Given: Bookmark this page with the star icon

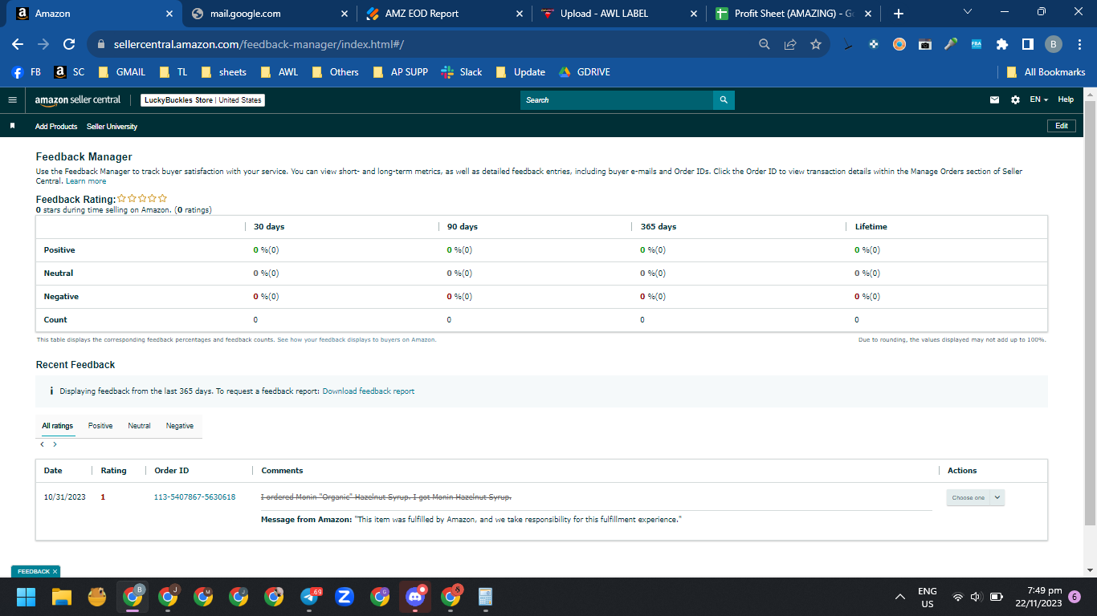Looking at the screenshot, I should [x=816, y=45].
